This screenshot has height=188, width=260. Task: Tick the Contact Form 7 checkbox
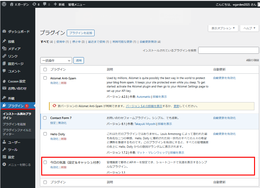tap(45, 118)
